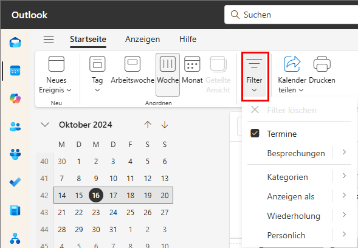Switch to Tag day view

pos(97,70)
